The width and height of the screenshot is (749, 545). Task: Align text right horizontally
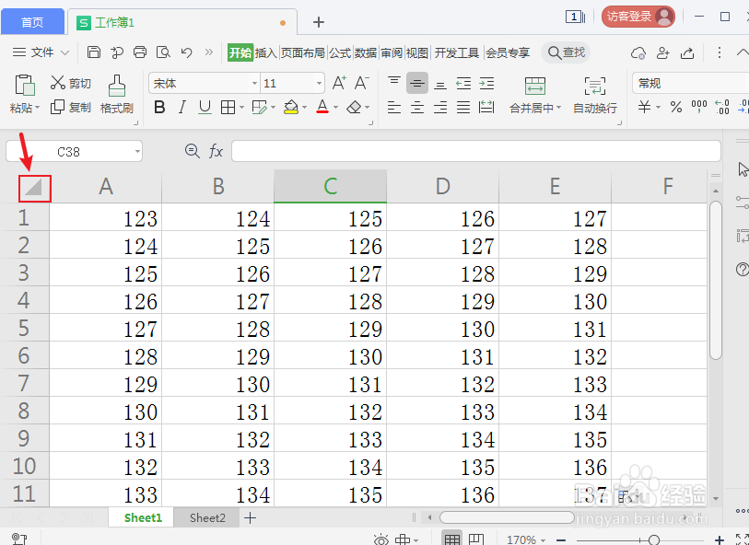[440, 108]
